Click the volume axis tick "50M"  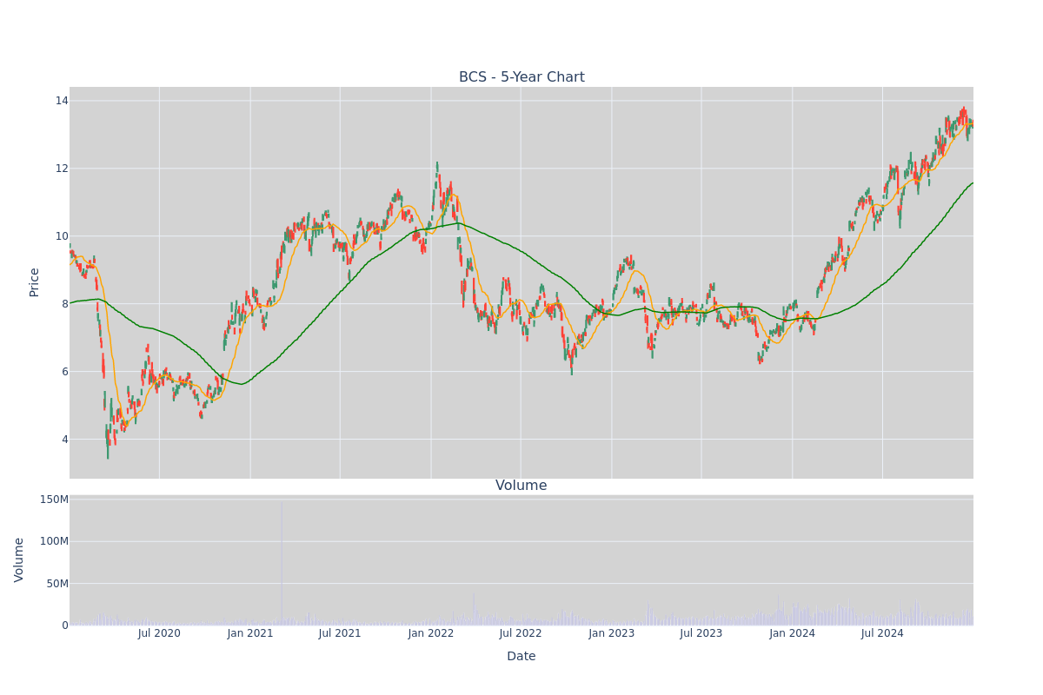pyautogui.click(x=56, y=584)
